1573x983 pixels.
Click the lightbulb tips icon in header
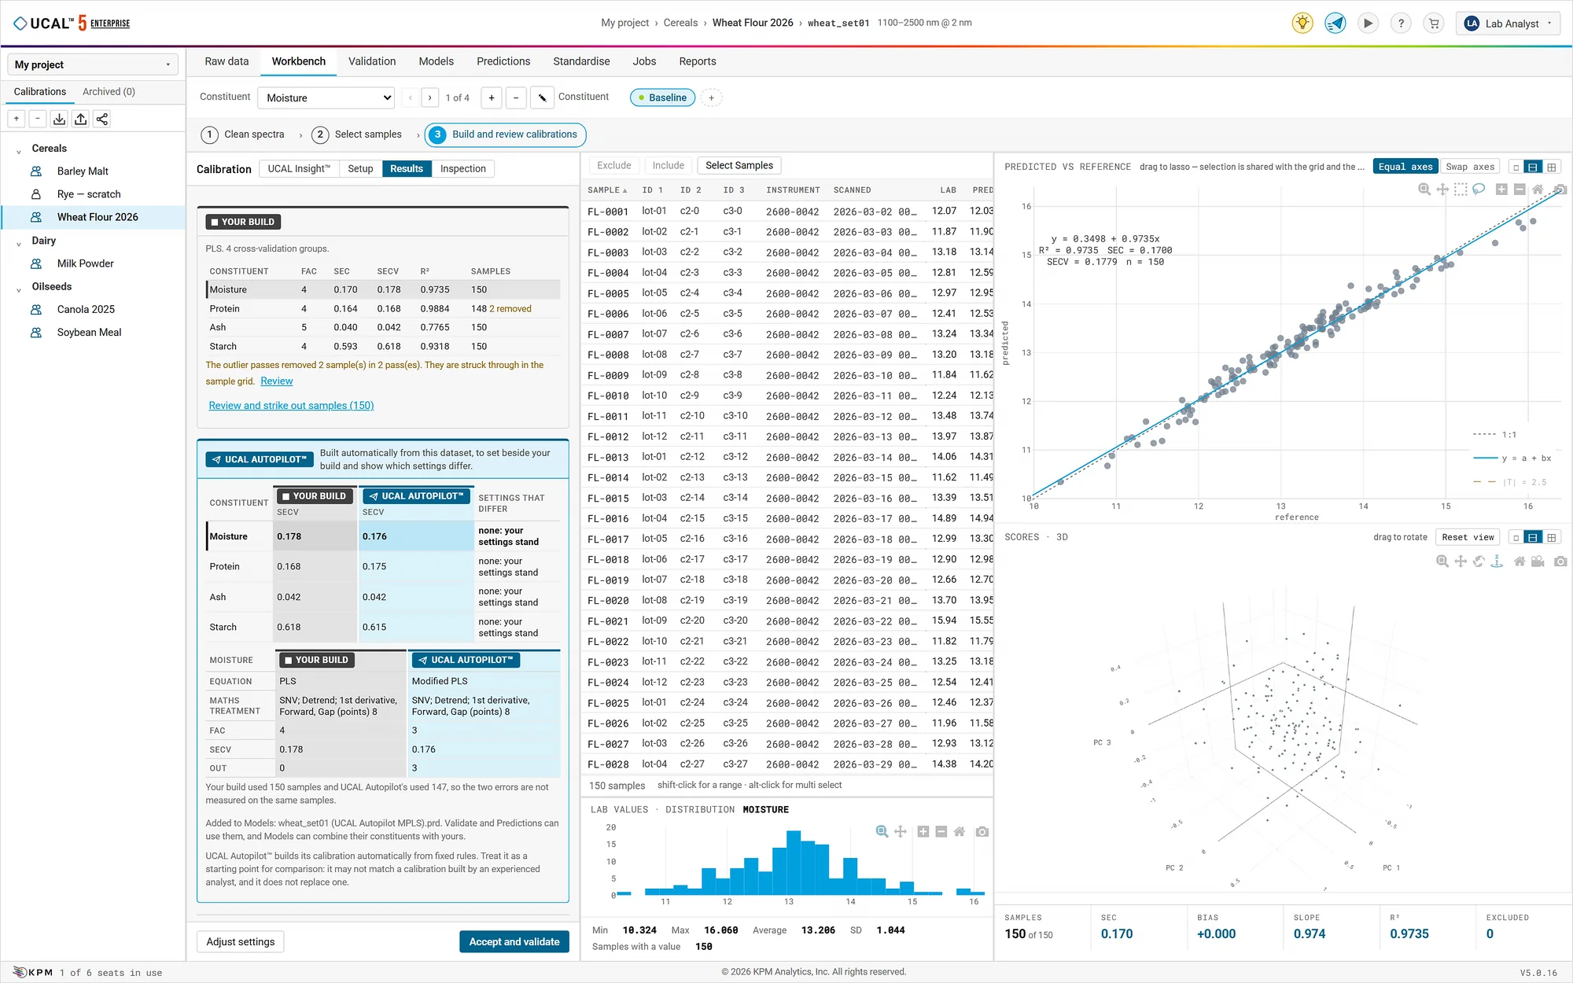pos(1302,23)
